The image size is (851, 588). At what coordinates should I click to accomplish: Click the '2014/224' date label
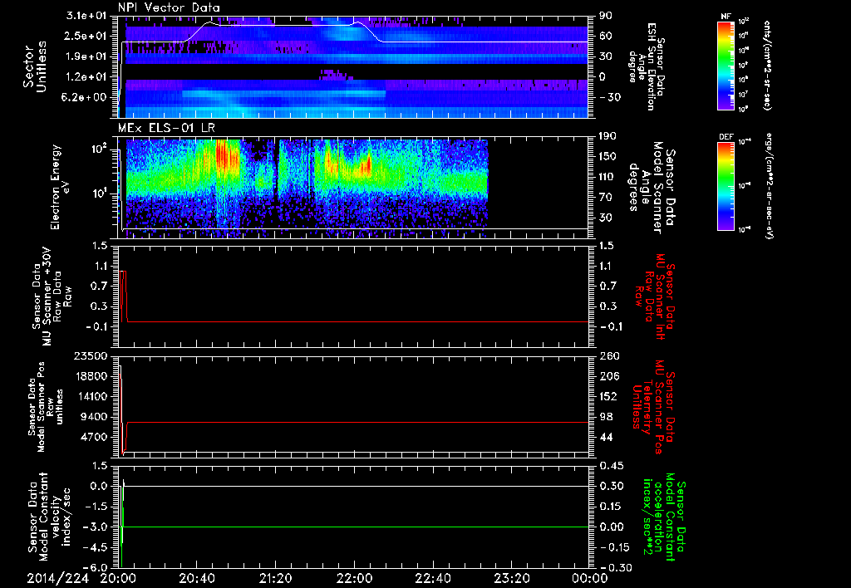click(57, 578)
